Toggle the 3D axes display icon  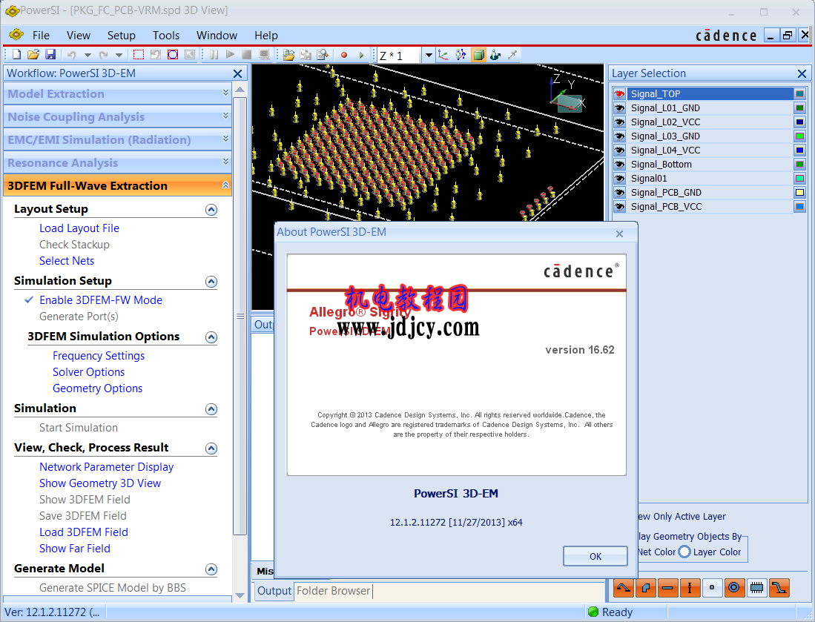[443, 55]
